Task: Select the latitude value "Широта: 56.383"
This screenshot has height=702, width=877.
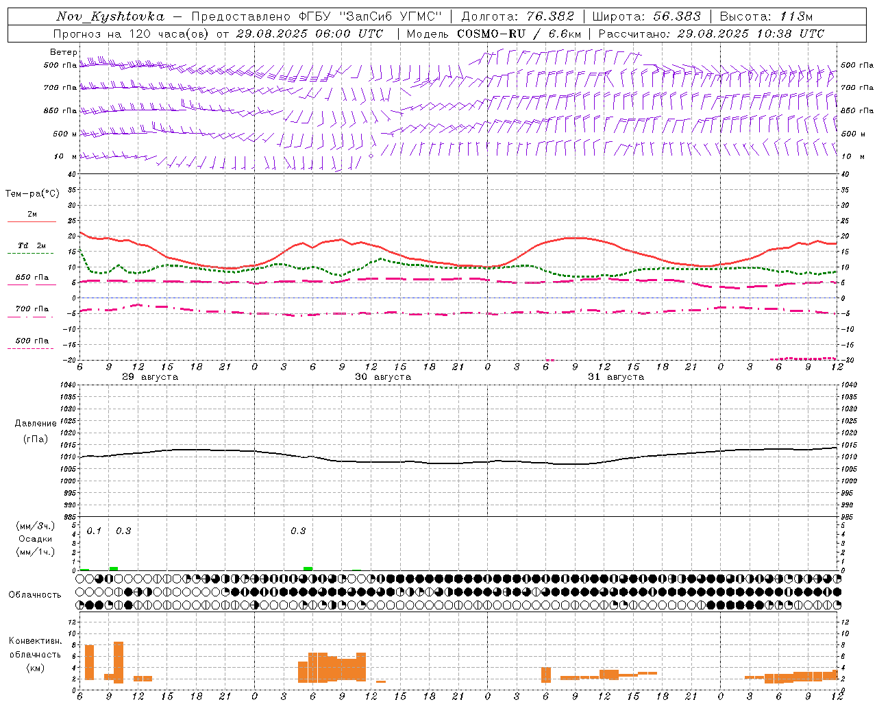Action: click(647, 16)
